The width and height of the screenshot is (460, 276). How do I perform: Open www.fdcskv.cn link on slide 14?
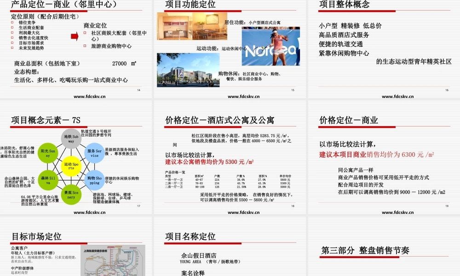90,96
